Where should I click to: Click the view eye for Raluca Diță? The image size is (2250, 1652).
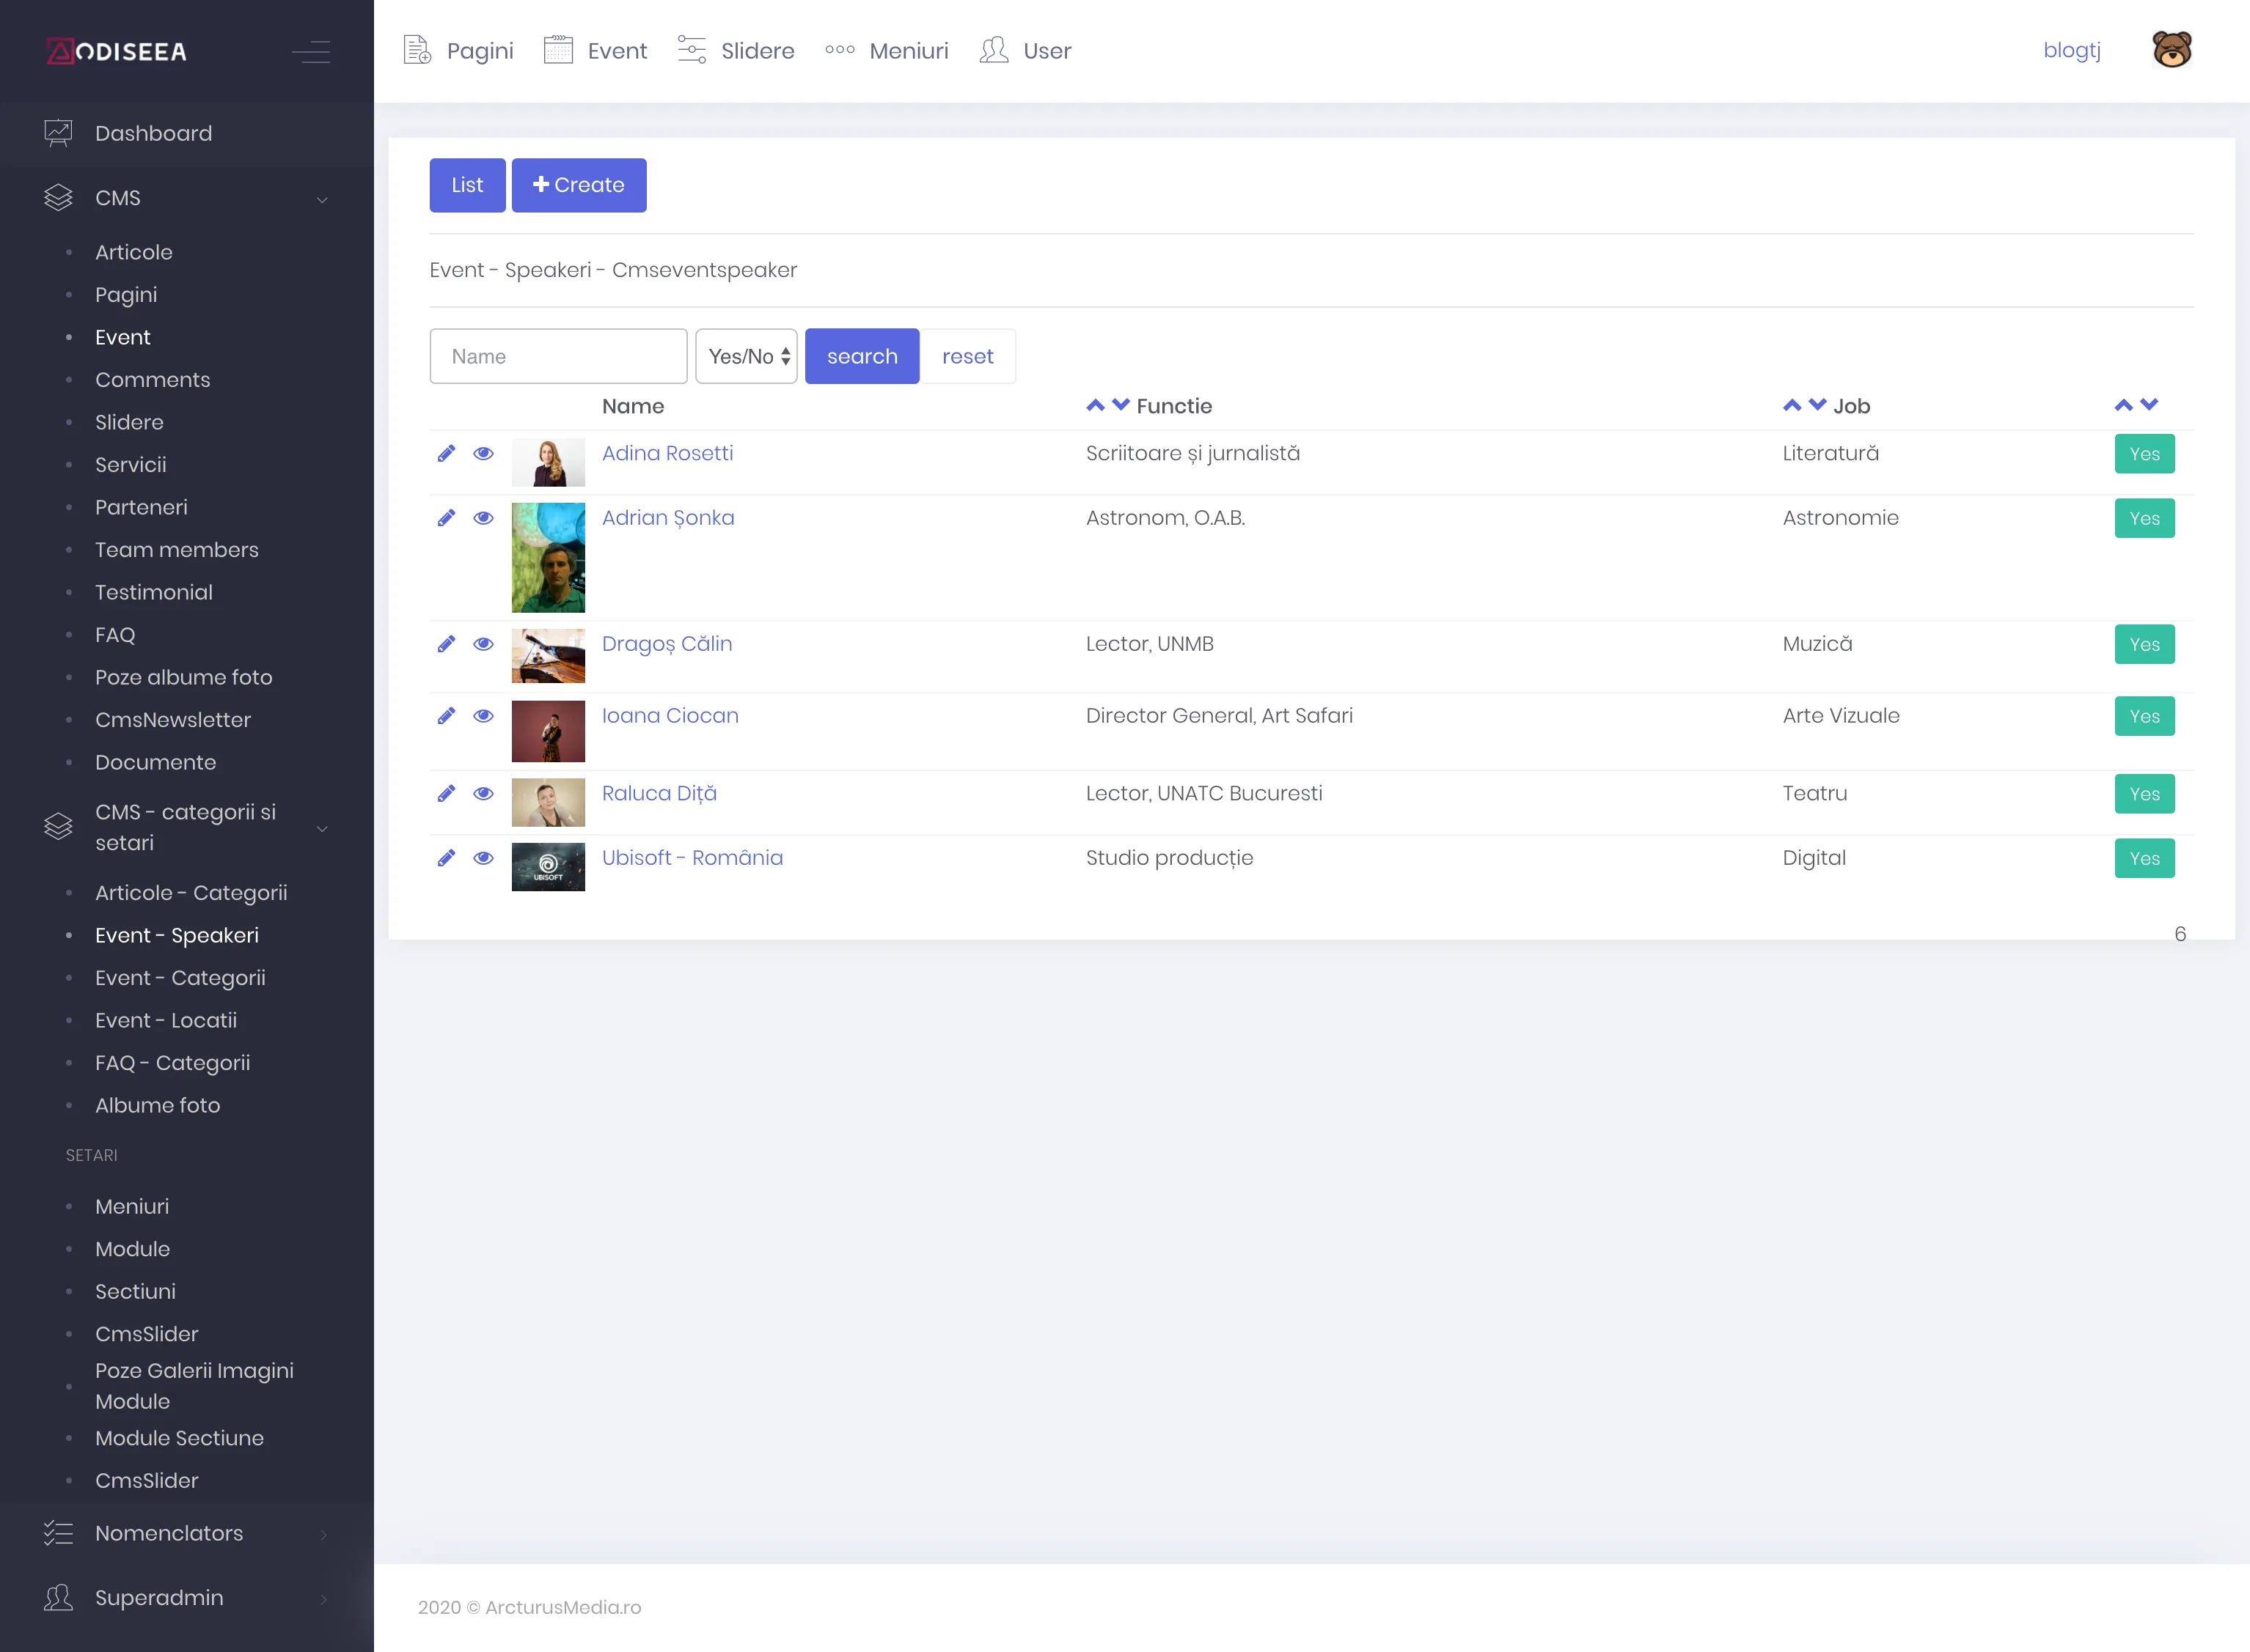[x=483, y=794]
